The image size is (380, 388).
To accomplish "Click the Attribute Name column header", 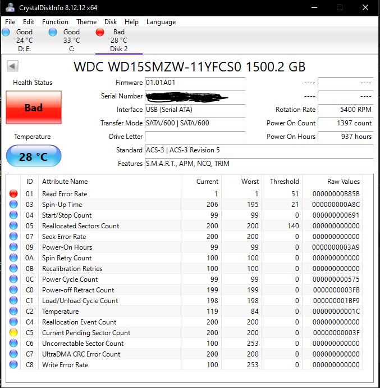I will 65,182.
